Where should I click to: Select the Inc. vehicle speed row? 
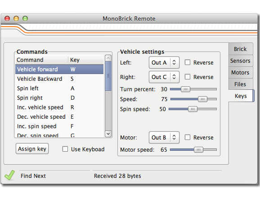59,107
